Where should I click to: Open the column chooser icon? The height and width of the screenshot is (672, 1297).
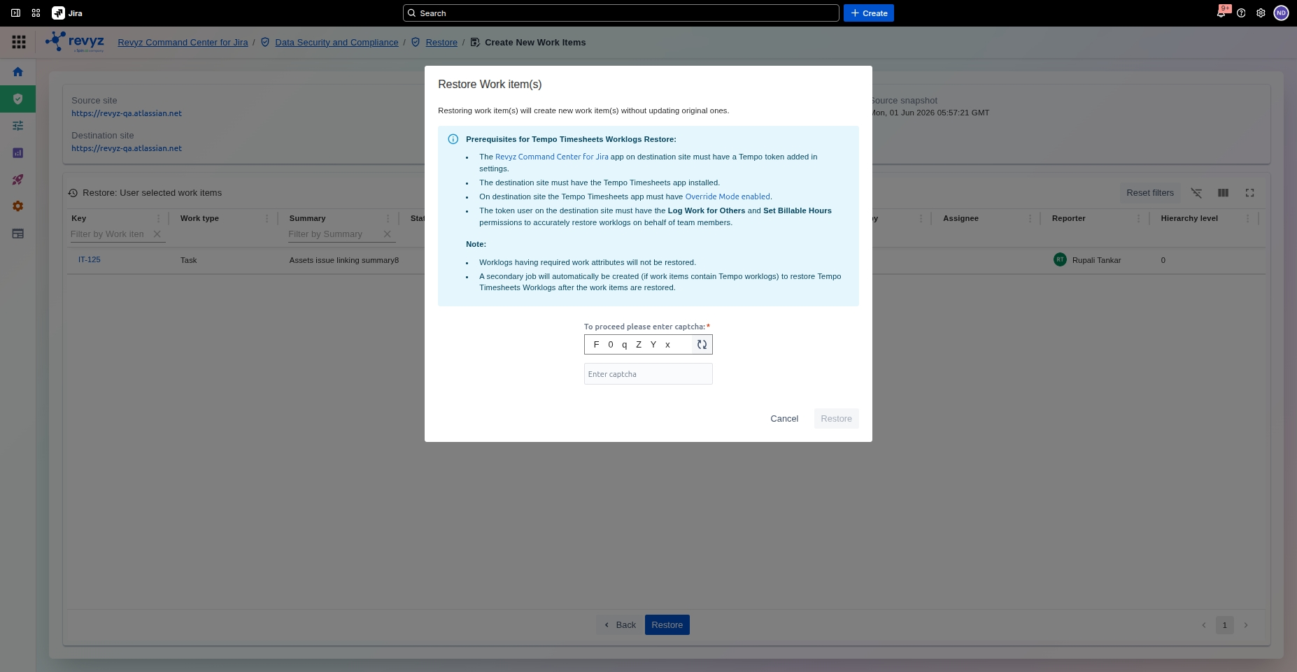coord(1223,193)
